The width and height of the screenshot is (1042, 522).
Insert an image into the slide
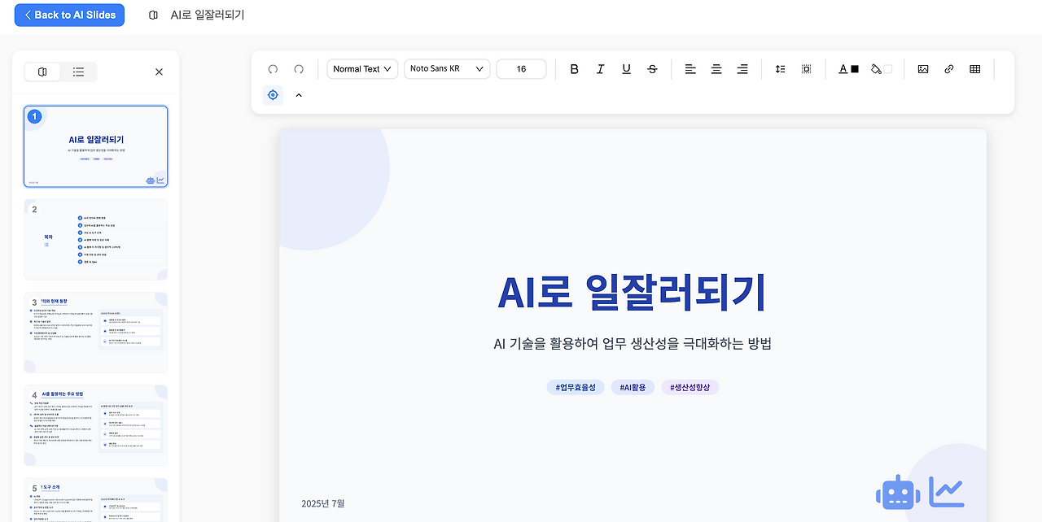[x=922, y=69]
